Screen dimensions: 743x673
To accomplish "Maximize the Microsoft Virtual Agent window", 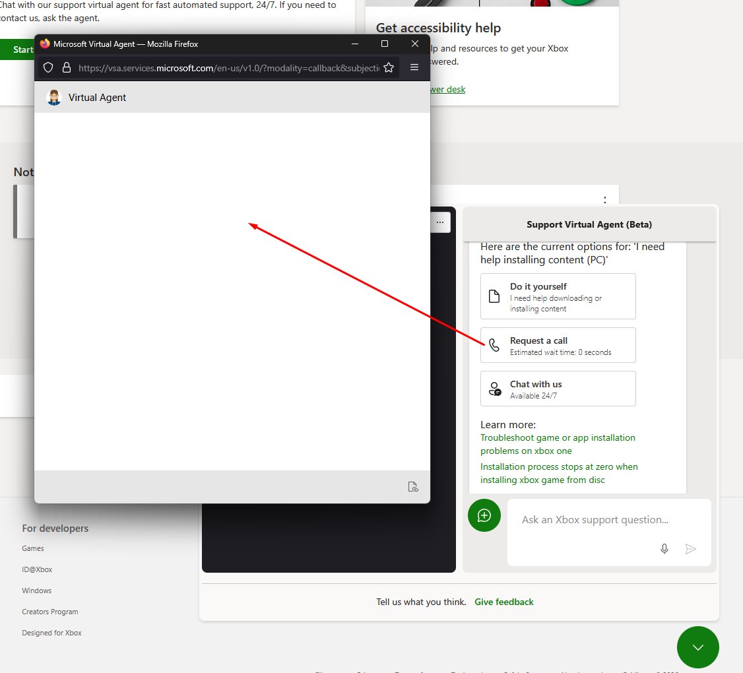I will point(385,44).
